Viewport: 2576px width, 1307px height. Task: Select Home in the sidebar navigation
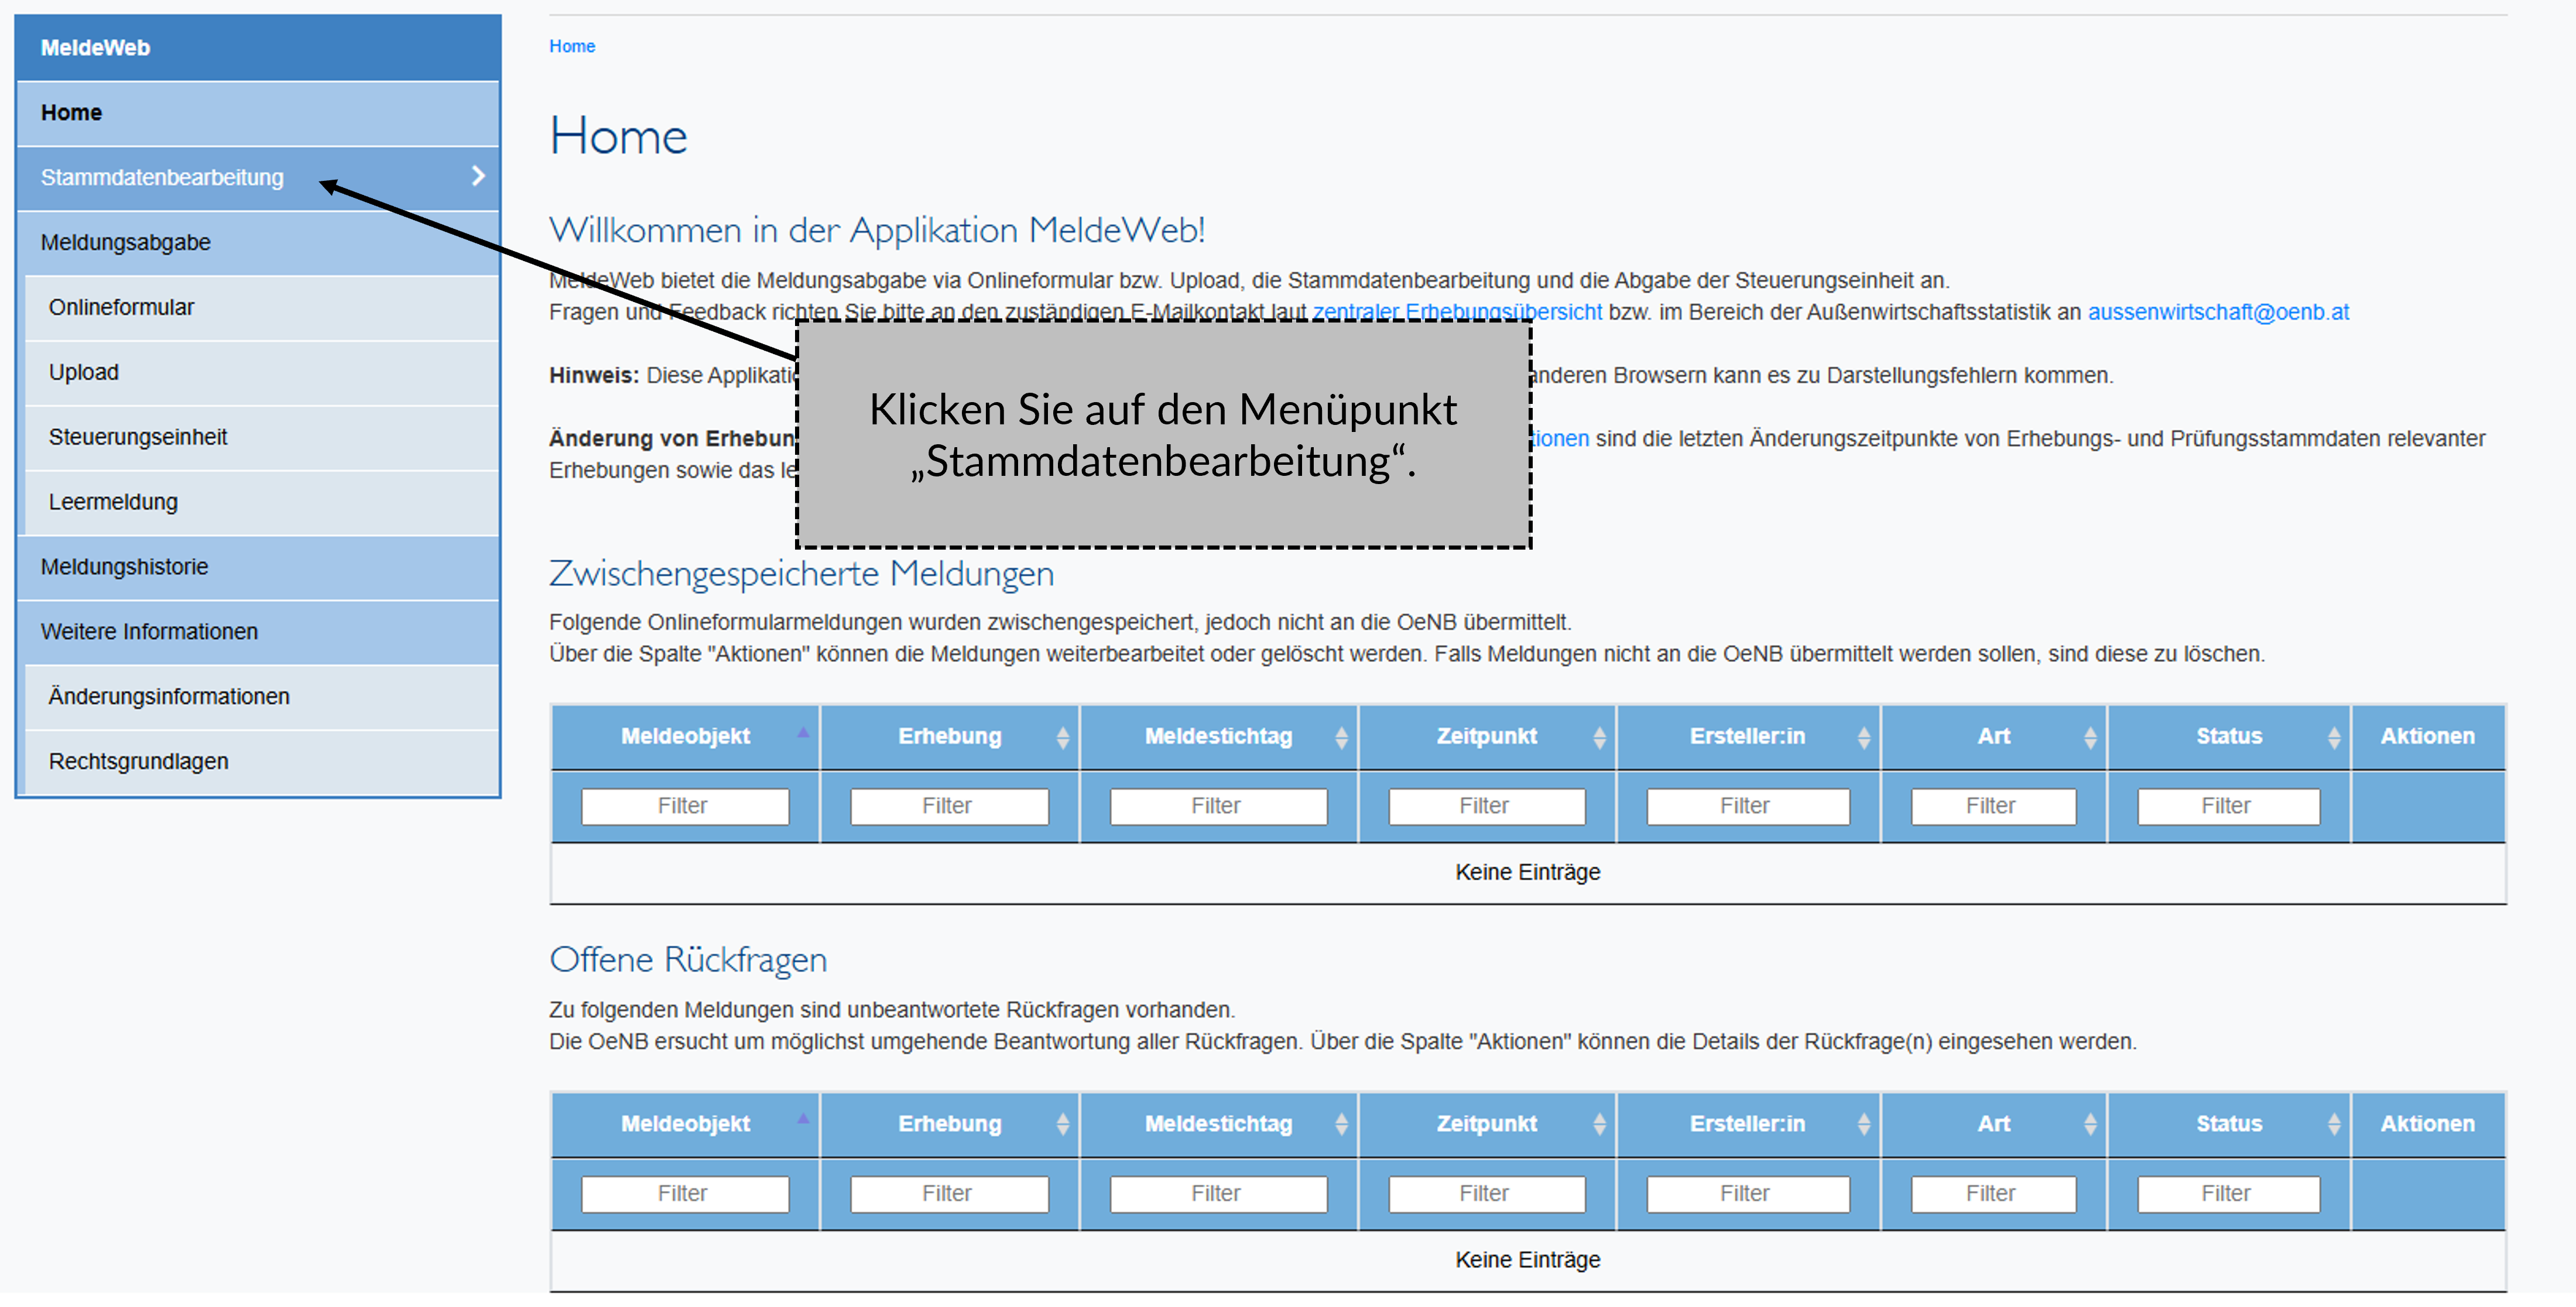tap(71, 112)
